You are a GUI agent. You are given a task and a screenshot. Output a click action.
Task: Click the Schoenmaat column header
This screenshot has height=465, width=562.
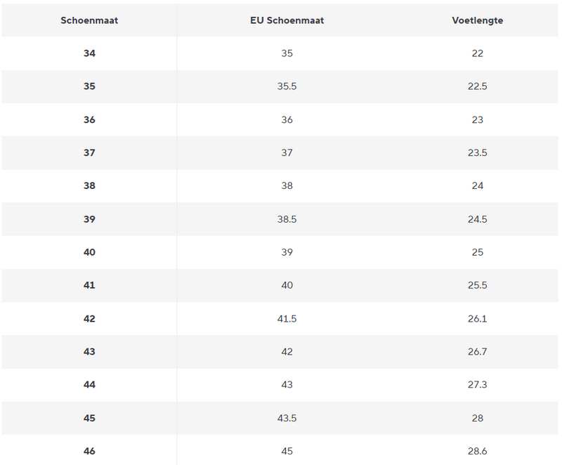tap(89, 20)
